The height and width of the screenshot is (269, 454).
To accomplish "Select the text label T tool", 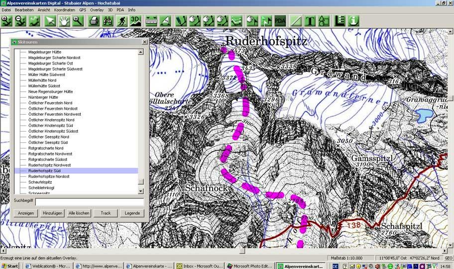I will point(310,21).
